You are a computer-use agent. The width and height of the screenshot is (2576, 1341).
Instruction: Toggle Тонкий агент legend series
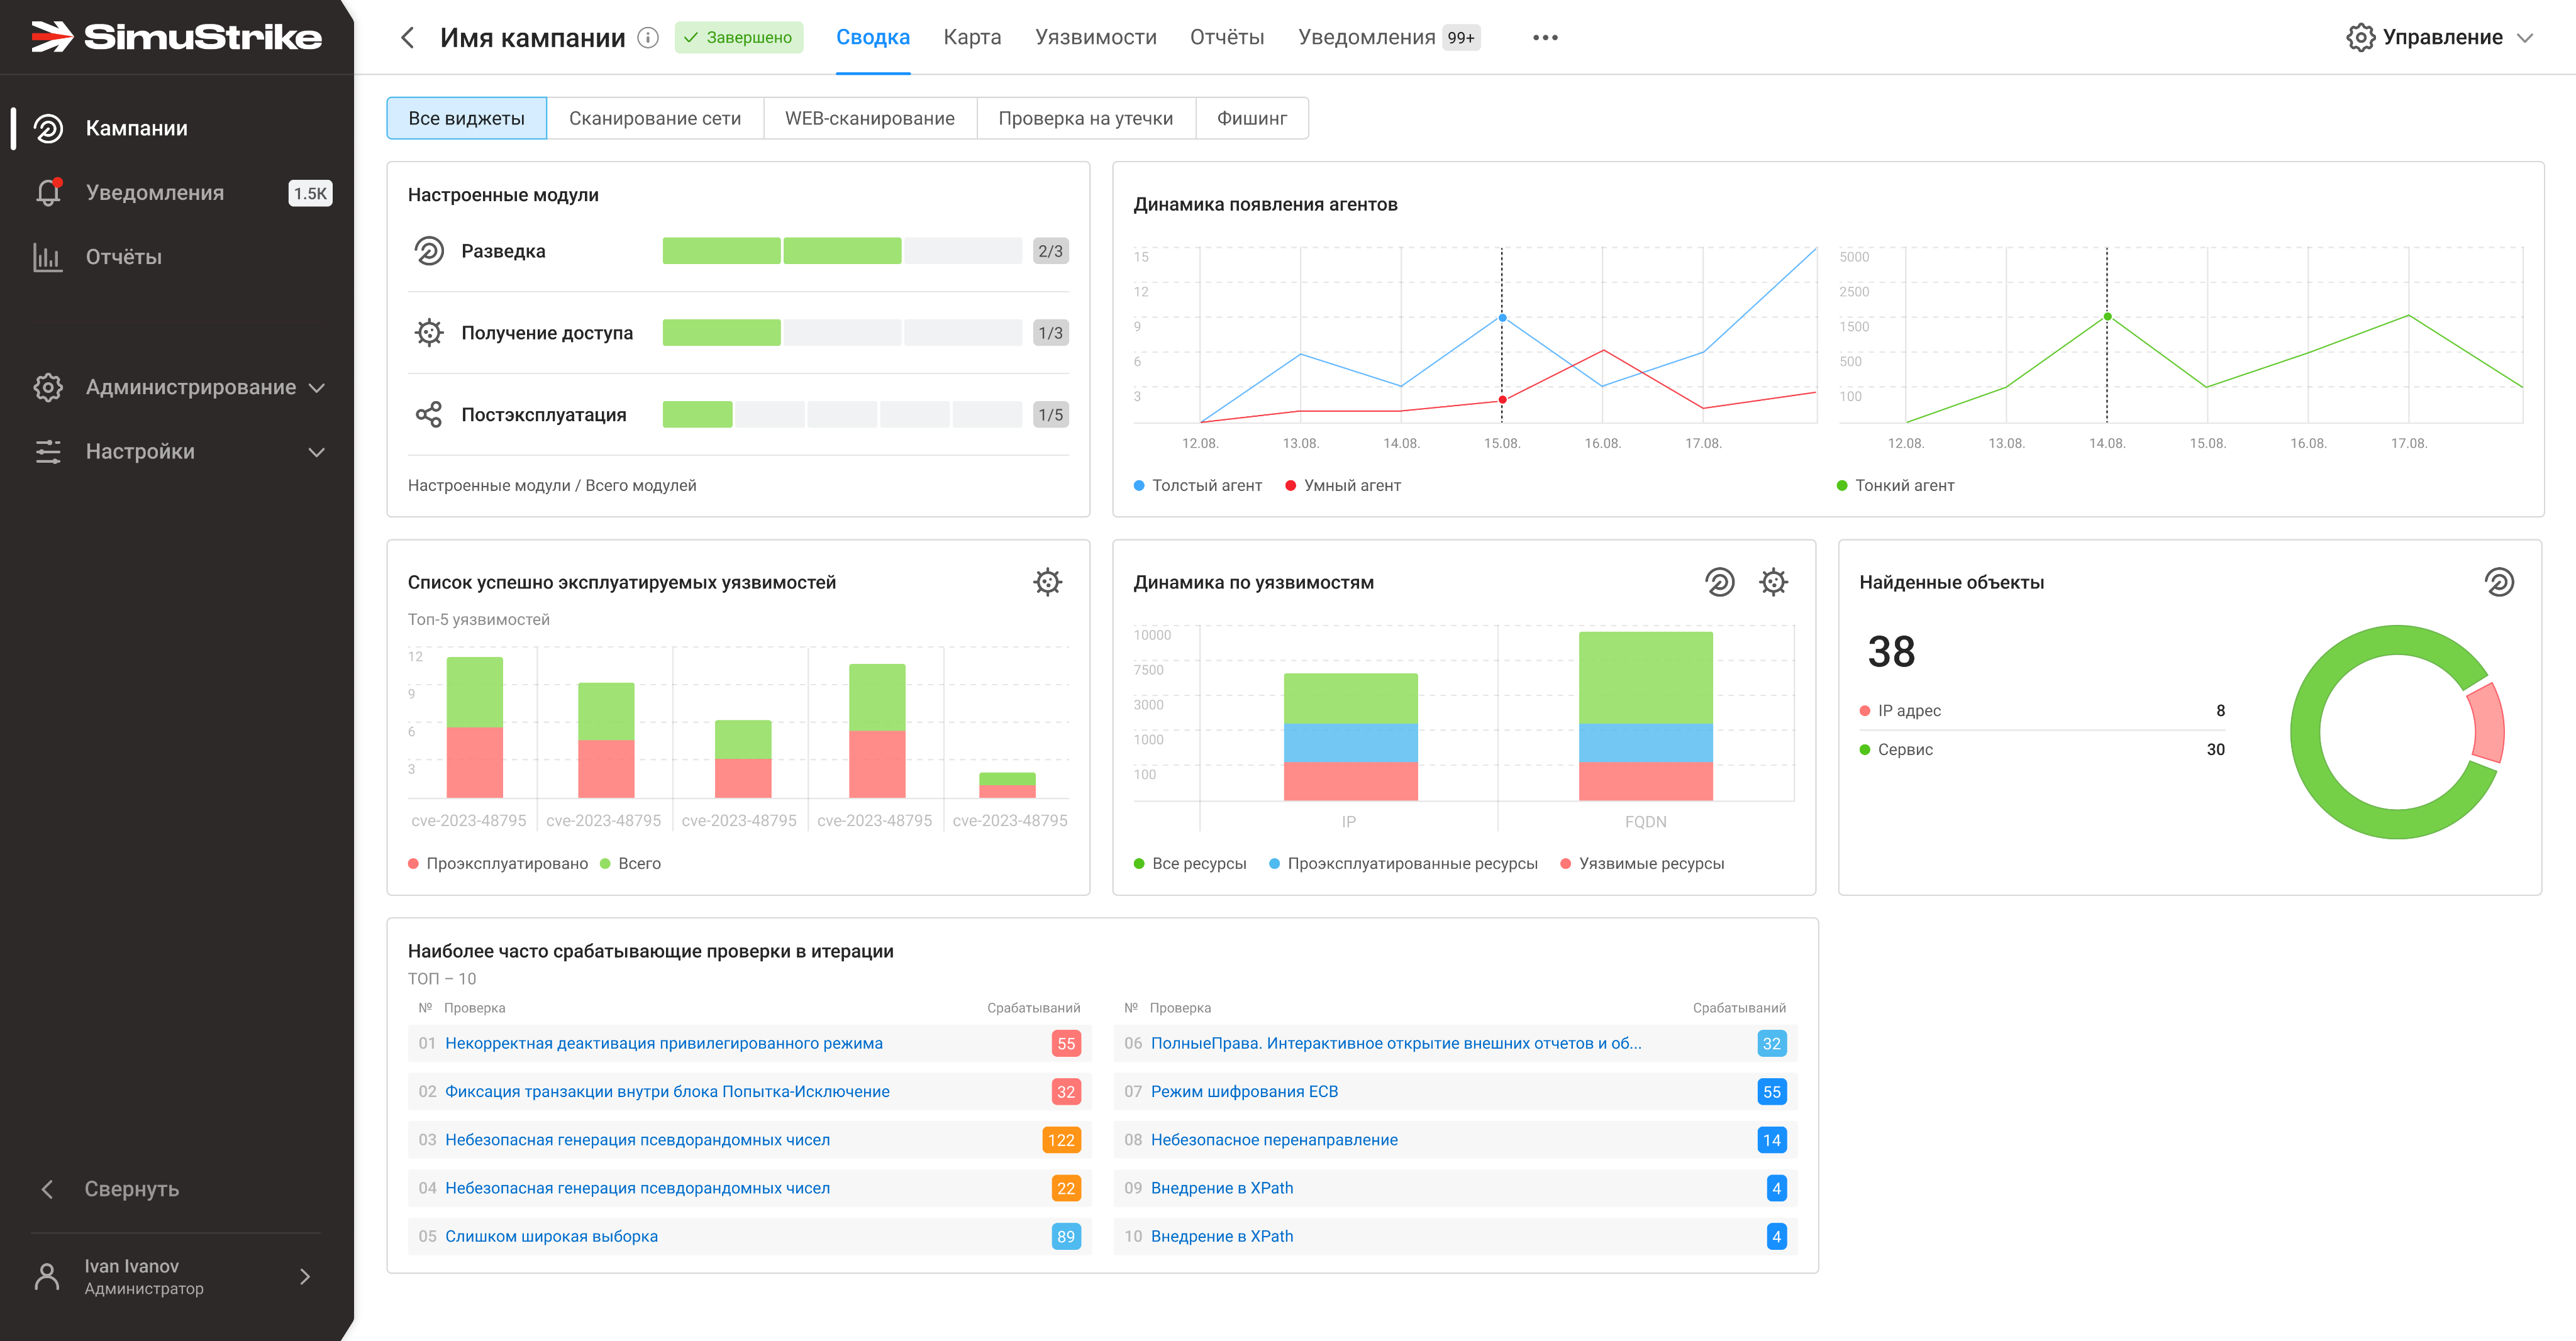[1895, 485]
